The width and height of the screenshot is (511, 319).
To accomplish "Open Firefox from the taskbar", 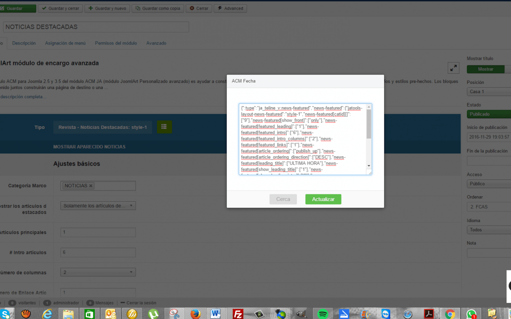I will pyautogui.click(x=196, y=314).
